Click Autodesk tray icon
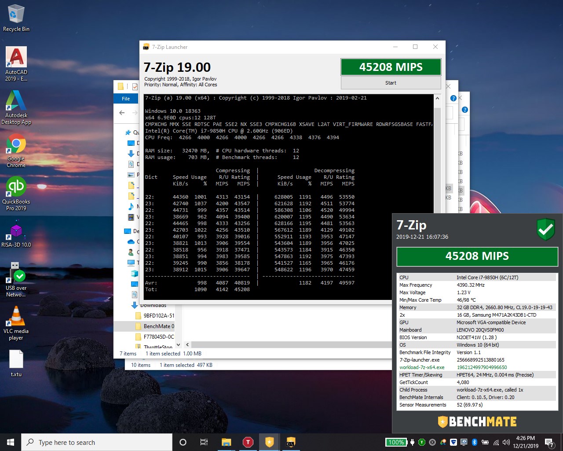 coord(443,442)
